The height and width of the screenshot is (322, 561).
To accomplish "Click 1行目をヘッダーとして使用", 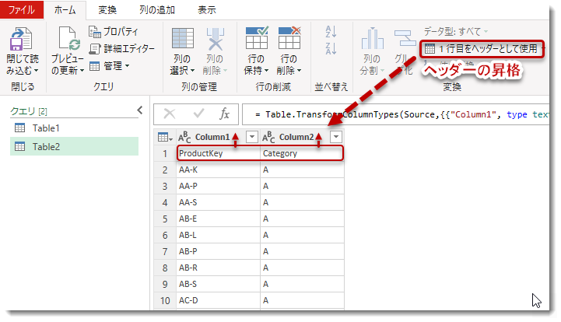I will (x=482, y=49).
